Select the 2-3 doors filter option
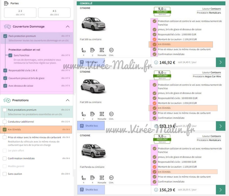This screenshot has width=229, height=196. 20,13
